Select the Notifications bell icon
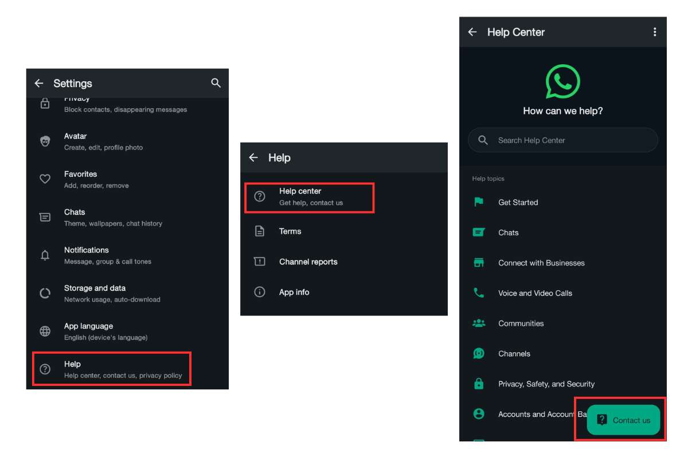 [x=45, y=255]
